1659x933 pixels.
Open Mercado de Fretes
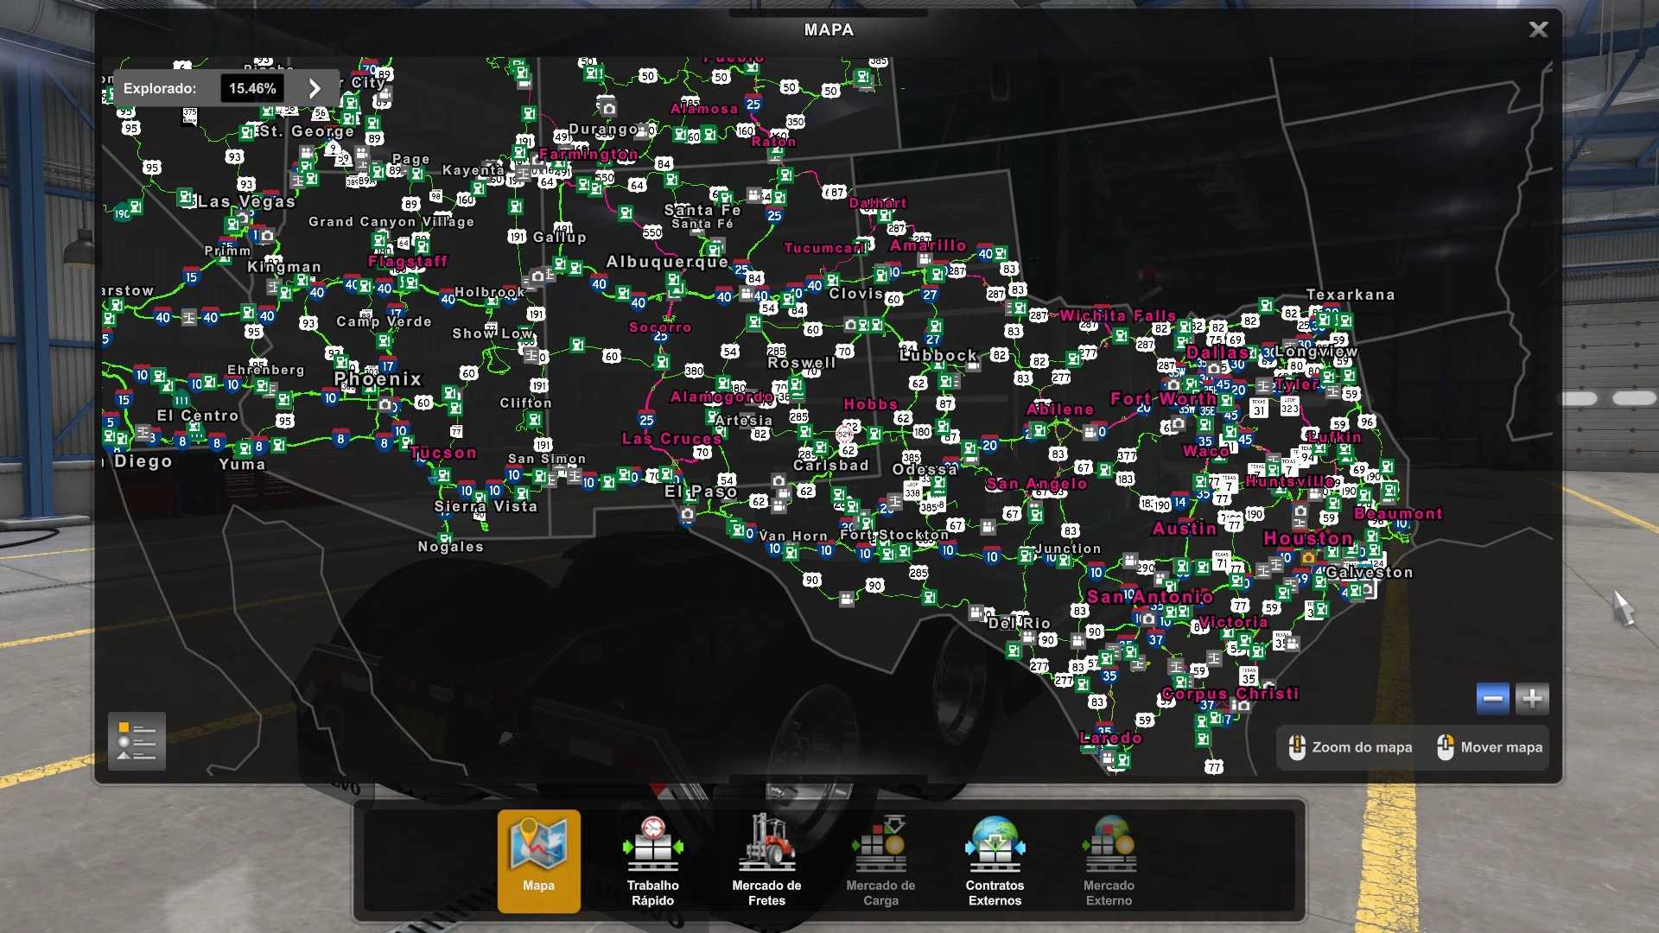coord(766,860)
